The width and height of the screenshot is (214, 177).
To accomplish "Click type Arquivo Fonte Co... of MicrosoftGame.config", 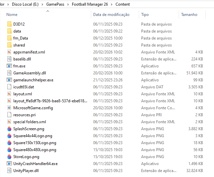I will pyautogui.click(x=158, y=108).
